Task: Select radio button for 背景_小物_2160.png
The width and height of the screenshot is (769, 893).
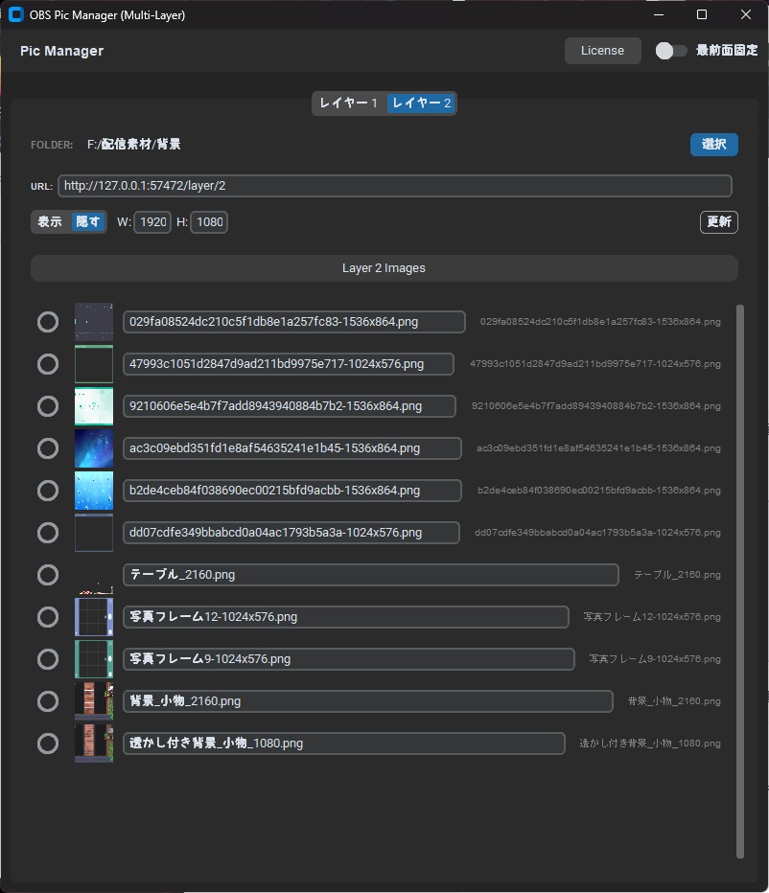Action: tap(48, 701)
